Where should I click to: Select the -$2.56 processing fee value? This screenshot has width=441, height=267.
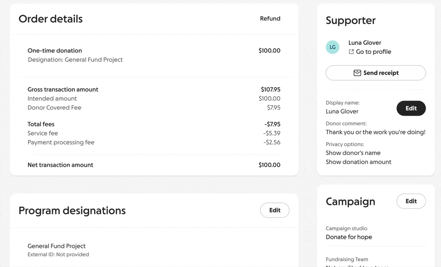click(x=271, y=142)
